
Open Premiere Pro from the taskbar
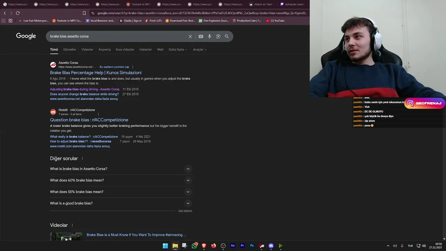[242, 246]
